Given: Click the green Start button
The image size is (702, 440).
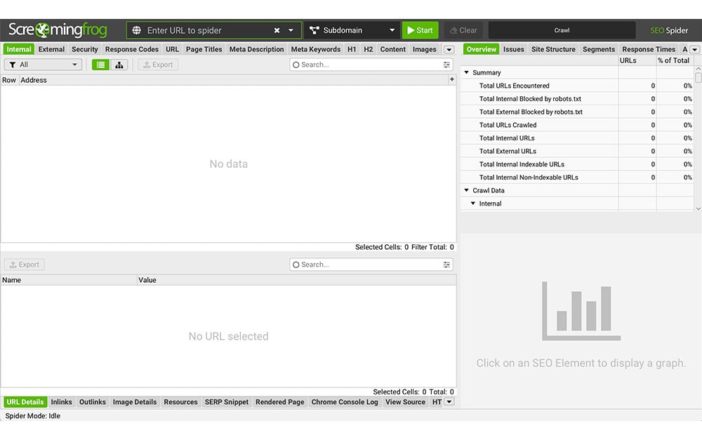Looking at the screenshot, I should coord(420,29).
